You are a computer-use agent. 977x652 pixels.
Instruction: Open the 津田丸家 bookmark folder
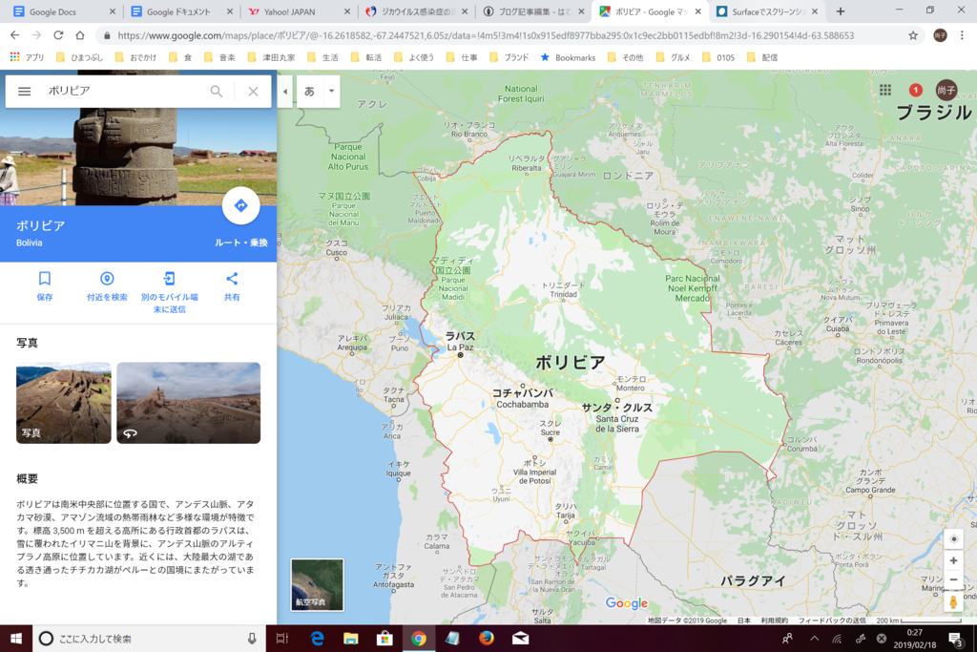coord(271,57)
